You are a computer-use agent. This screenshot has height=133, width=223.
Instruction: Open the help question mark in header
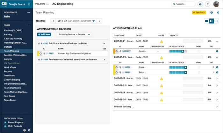(208, 4)
